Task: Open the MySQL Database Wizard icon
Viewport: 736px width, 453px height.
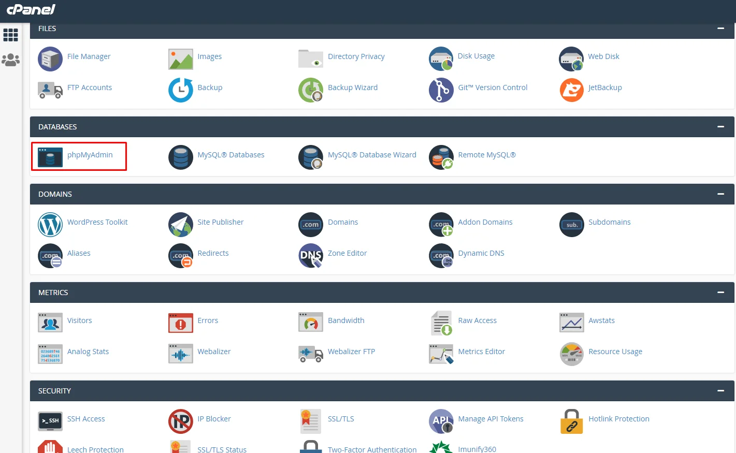Action: pos(311,157)
